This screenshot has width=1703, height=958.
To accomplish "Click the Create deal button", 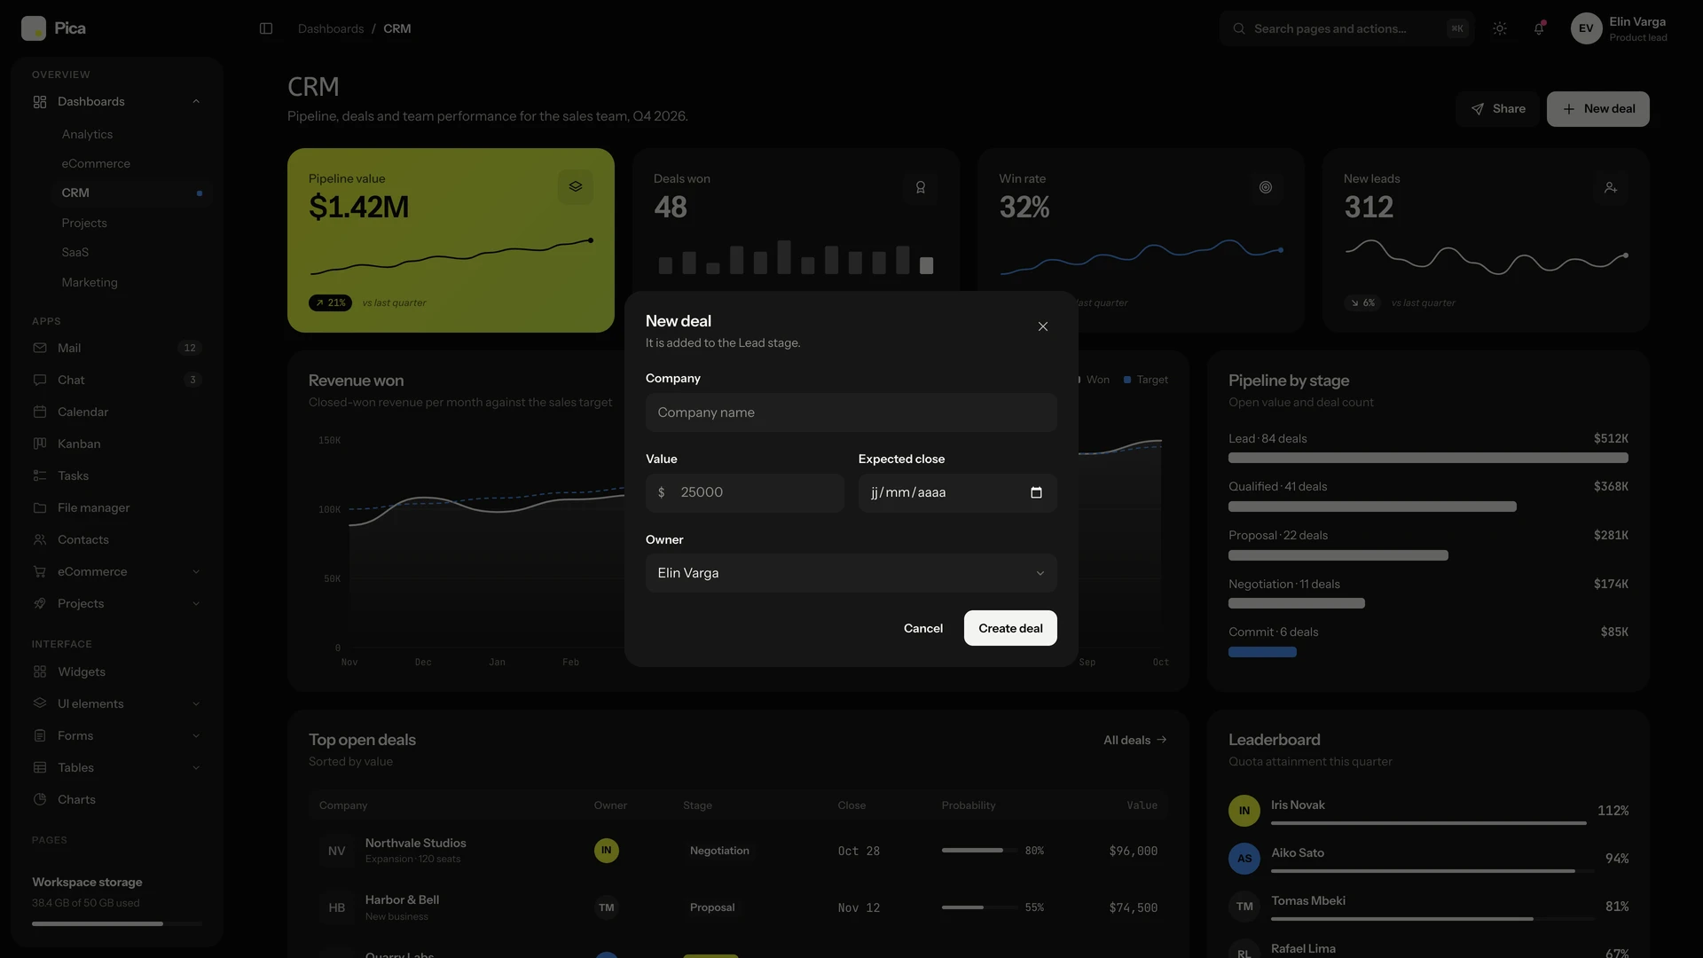I will [x=1010, y=628].
